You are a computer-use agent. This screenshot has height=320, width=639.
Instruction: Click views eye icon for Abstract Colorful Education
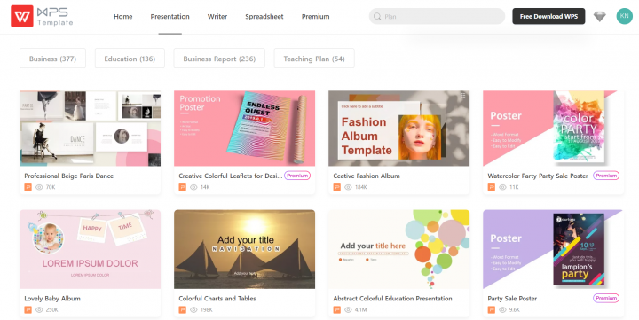point(348,310)
